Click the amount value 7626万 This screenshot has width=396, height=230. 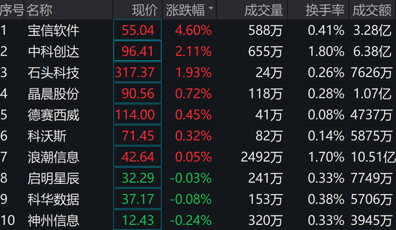coord(371,73)
